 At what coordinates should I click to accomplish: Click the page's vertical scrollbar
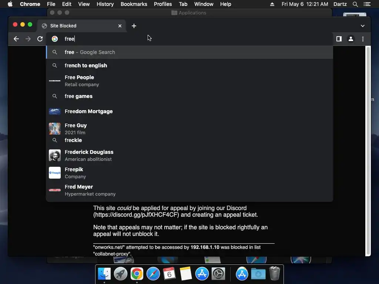tap(368, 151)
